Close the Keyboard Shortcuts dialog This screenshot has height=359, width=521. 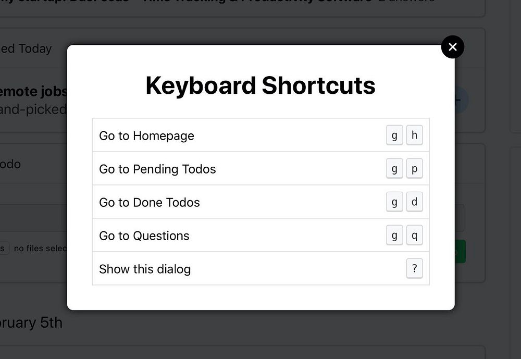click(x=453, y=47)
